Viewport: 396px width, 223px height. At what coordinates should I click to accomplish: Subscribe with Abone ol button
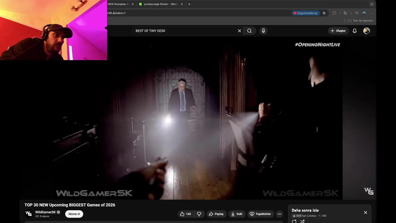coord(74,214)
